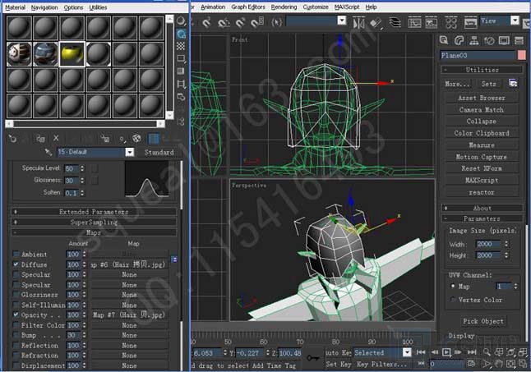Uncheck the Diffuse map checkbox

coord(16,264)
